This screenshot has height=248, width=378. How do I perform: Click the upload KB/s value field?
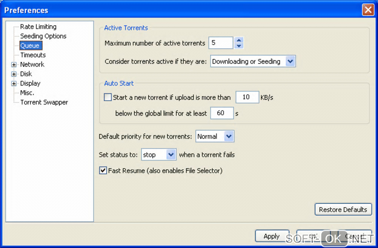click(x=247, y=97)
